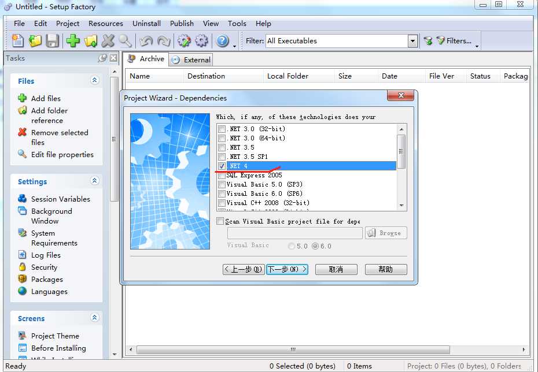Check .NET 3.0 (32-bit) checkbox

pyautogui.click(x=222, y=129)
